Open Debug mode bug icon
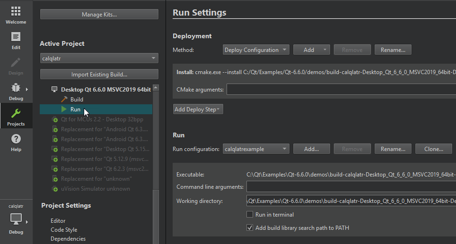Viewport: 456px width, 244px height. 16,88
